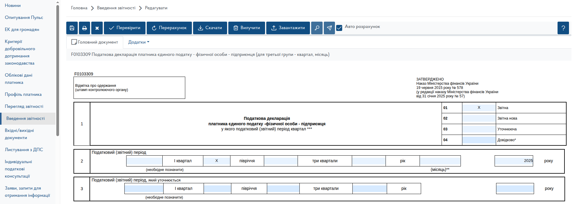Click the Перевірити button
This screenshot has width=572, height=204.
tap(125, 28)
